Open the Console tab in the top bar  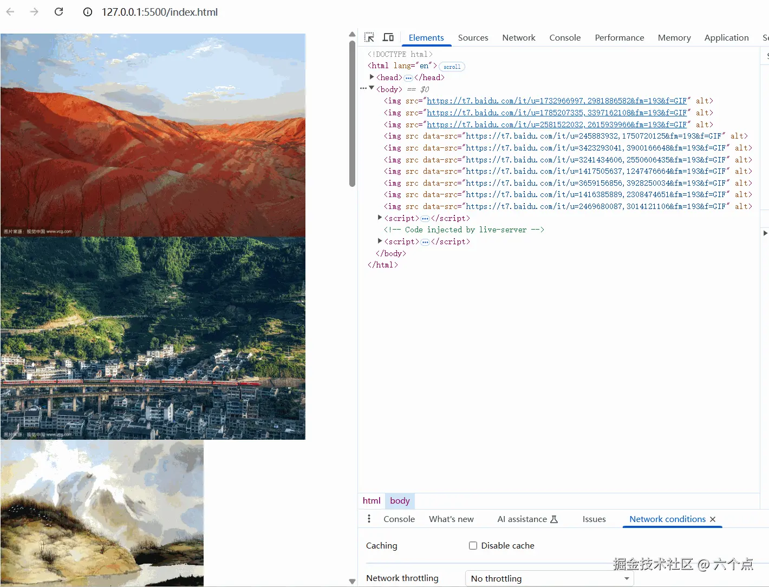pos(565,37)
